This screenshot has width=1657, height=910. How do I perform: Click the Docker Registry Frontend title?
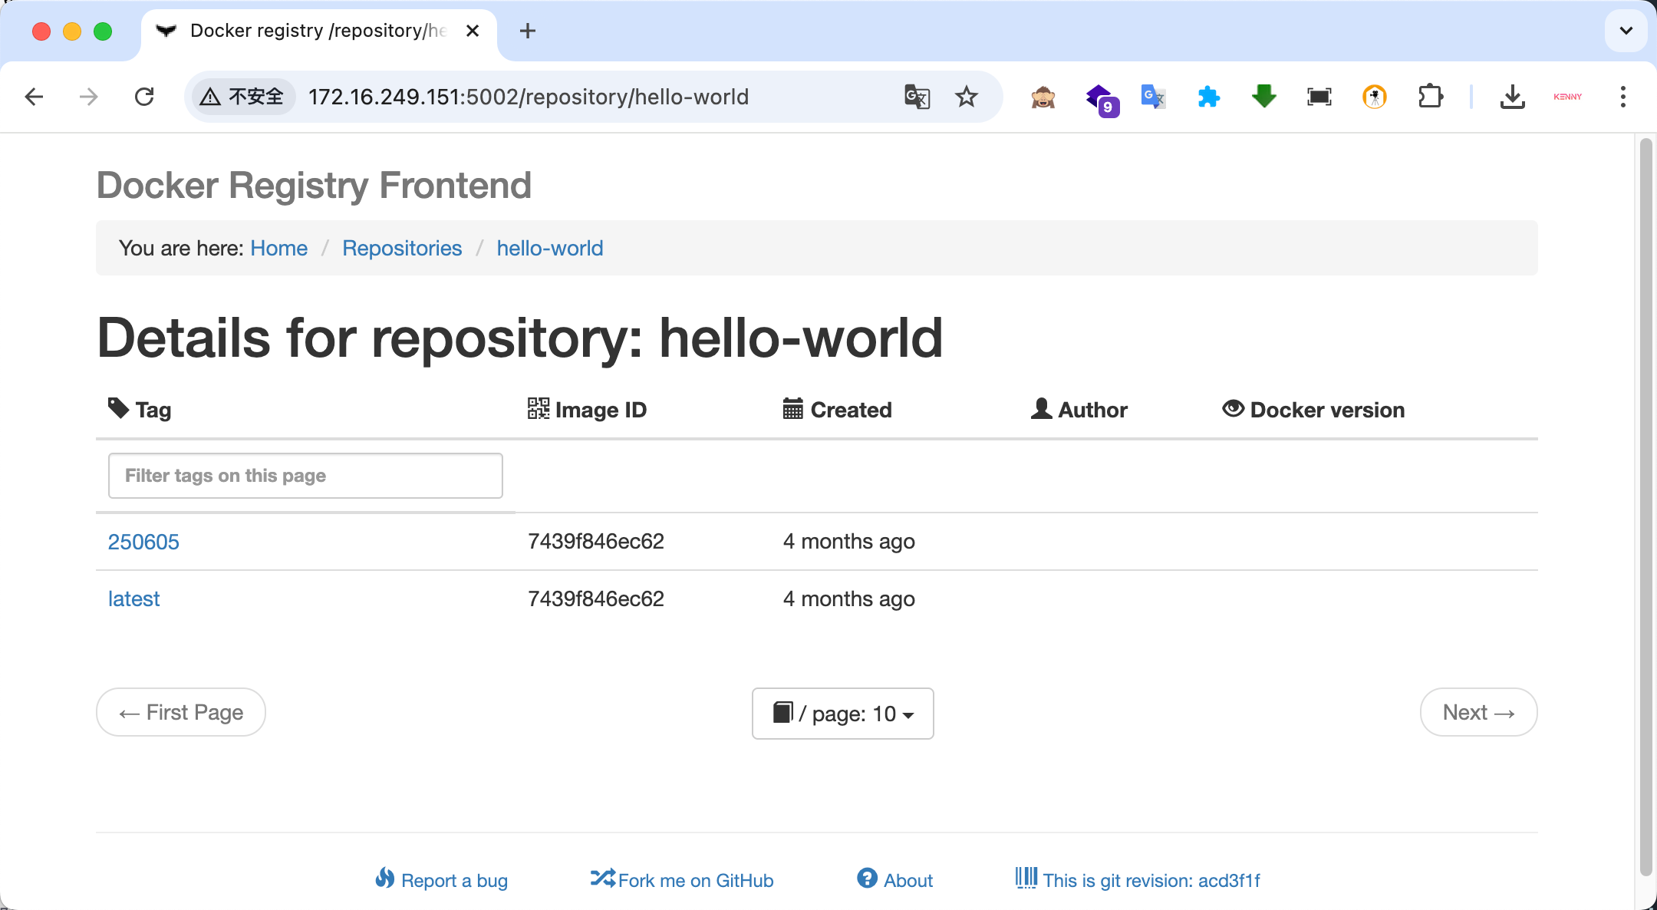[x=314, y=185]
